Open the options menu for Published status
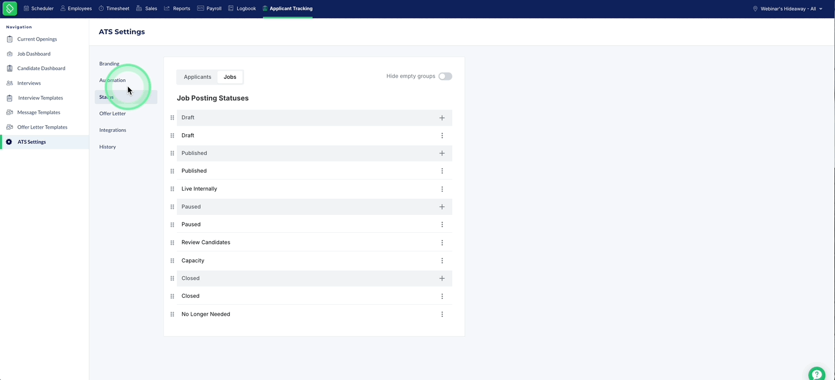 click(442, 171)
